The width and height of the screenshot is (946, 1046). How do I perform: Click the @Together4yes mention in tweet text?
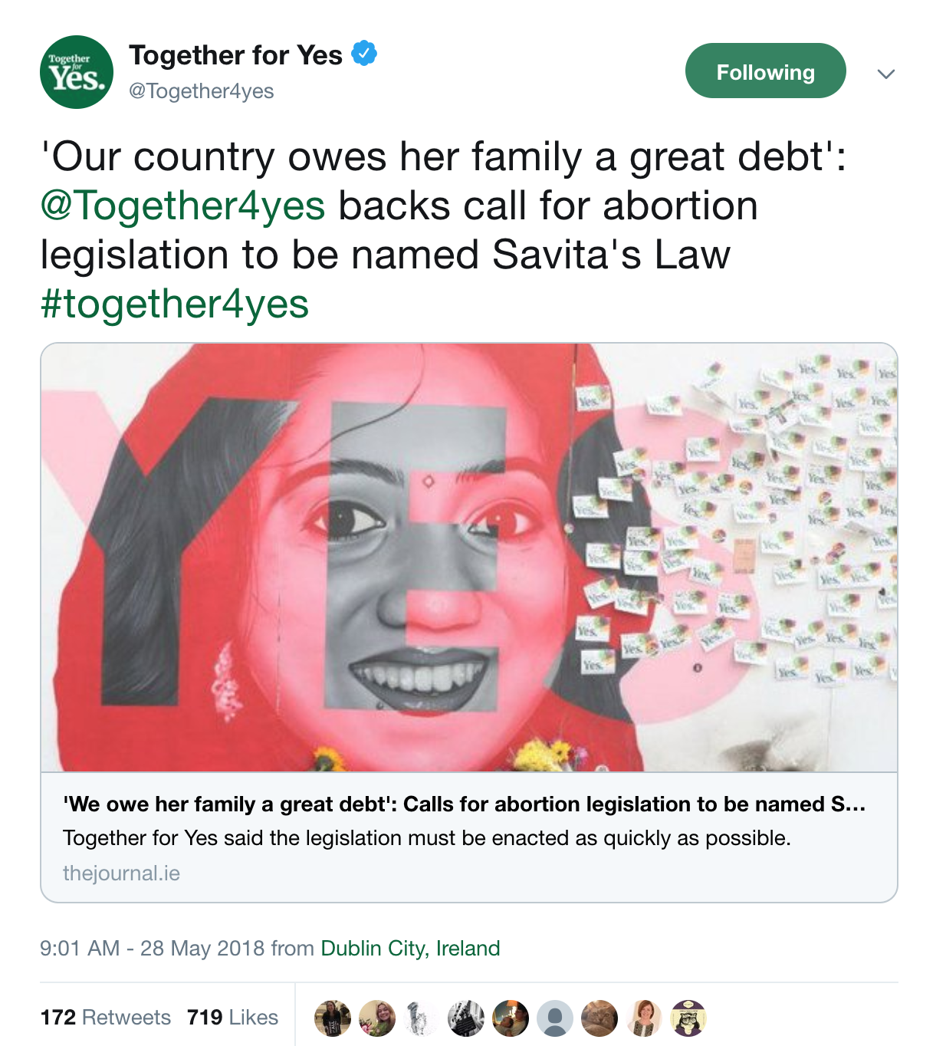coord(182,206)
